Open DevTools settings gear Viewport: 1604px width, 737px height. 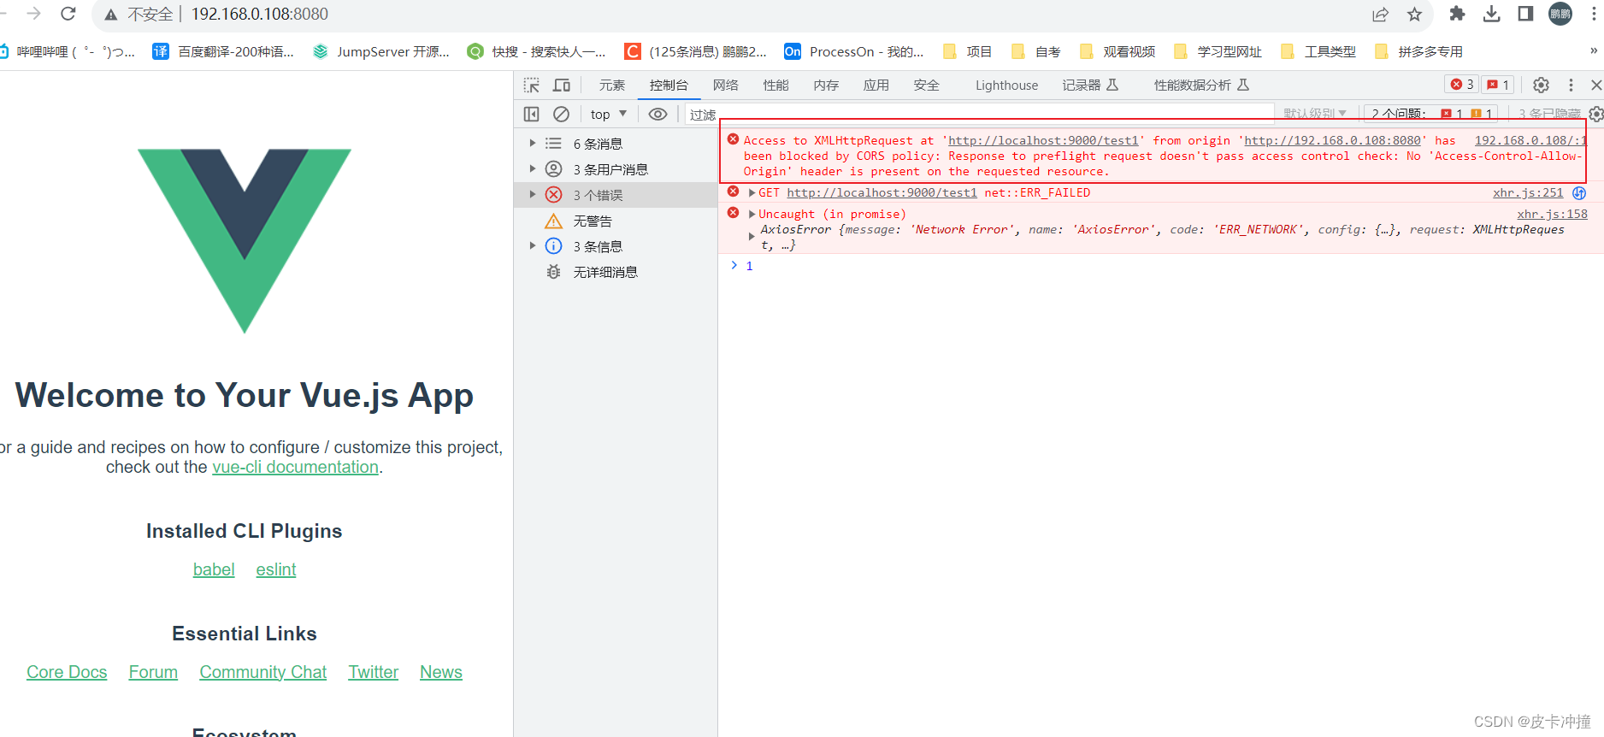tap(1541, 85)
